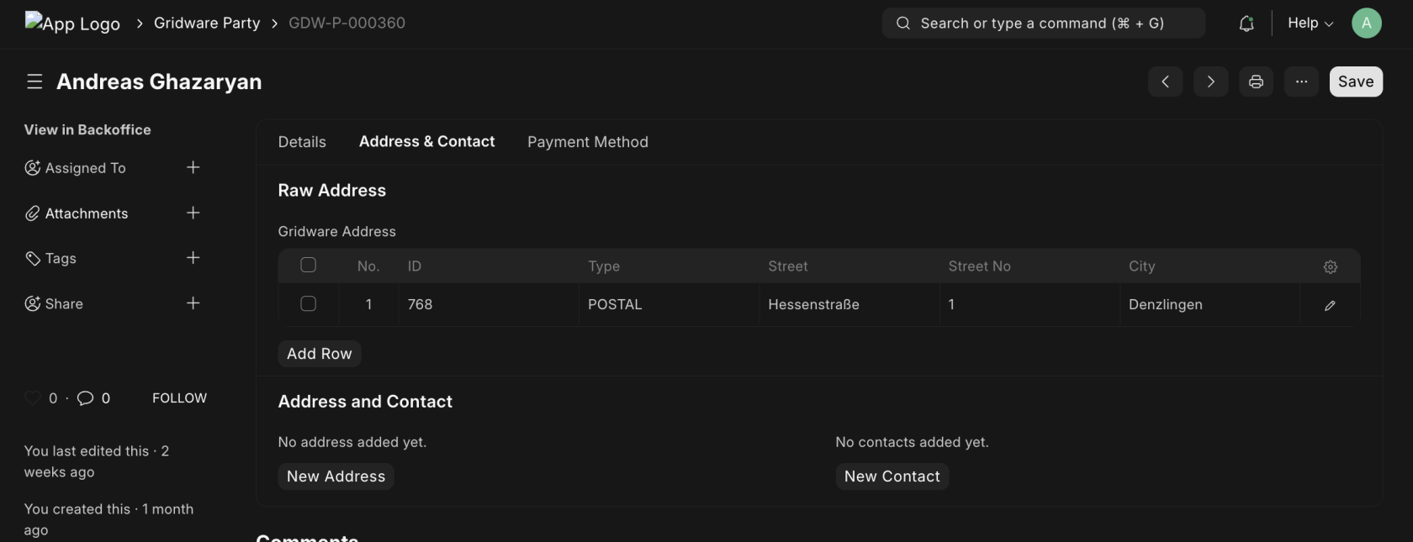This screenshot has width=1413, height=542.
Task: Add an assignee with plus icon
Action: coord(193,167)
